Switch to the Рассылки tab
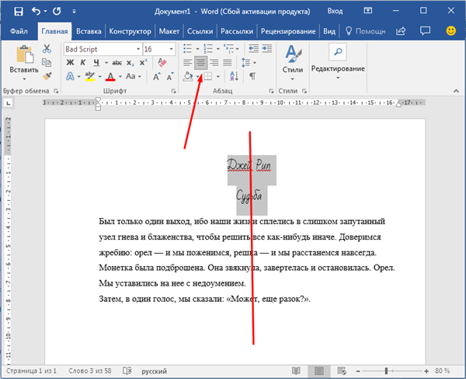 [x=237, y=31]
